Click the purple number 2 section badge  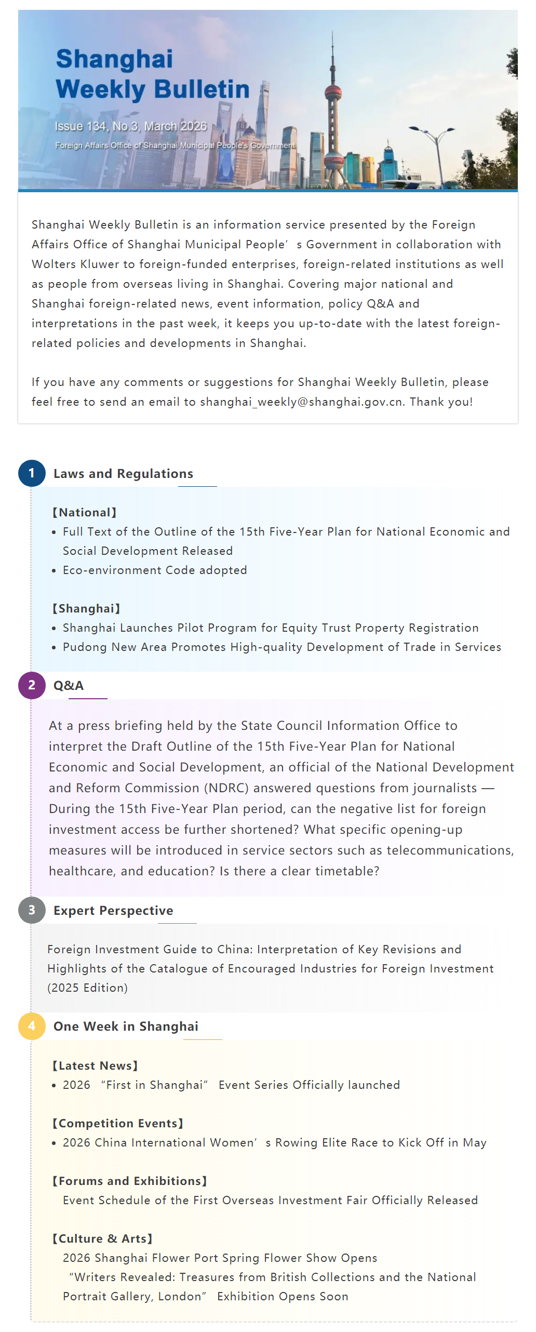coord(32,685)
